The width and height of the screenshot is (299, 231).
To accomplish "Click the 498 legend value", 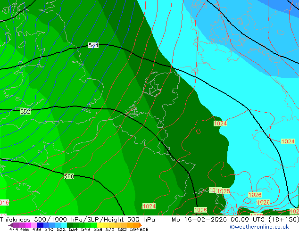I will pos(37,229).
